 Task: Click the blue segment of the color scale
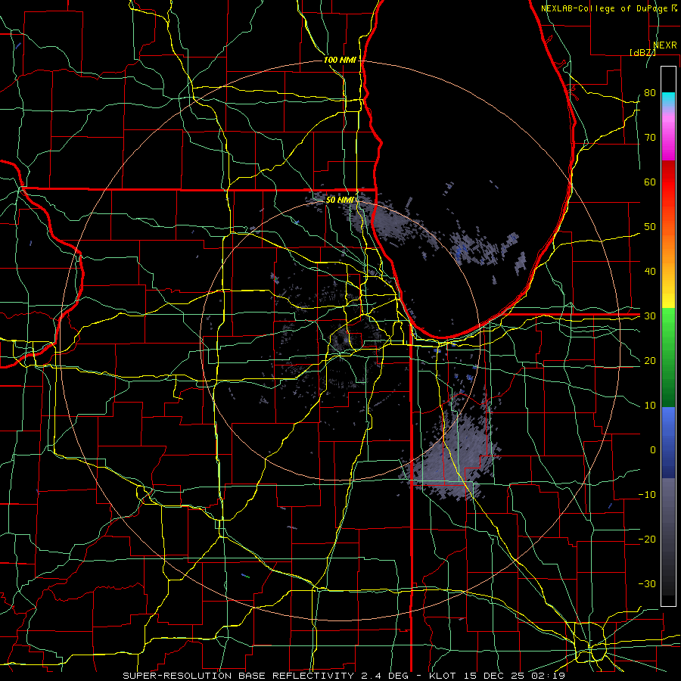point(668,442)
